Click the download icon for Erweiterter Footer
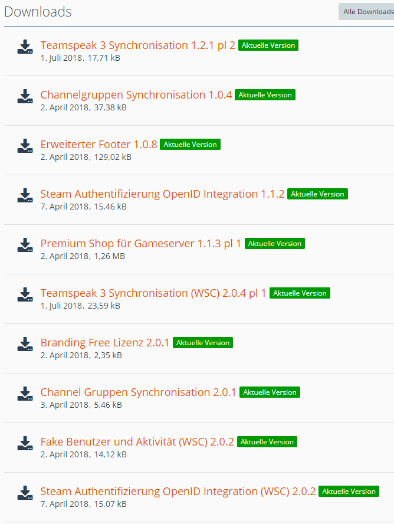The image size is (394, 524). click(25, 146)
